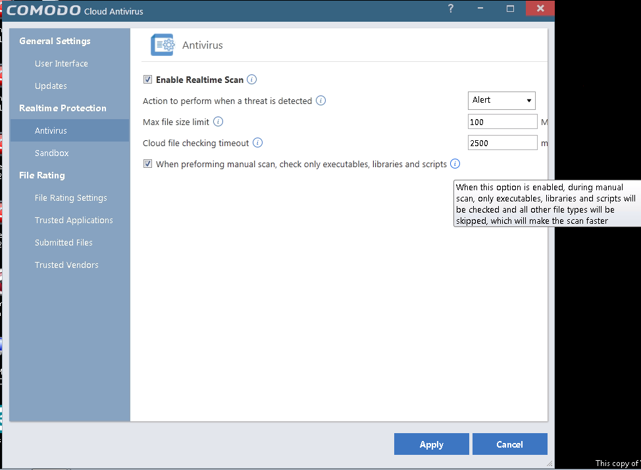This screenshot has height=470, width=641.
Task: Toggle the Enable Realtime Scan checkbox
Action: coord(147,80)
